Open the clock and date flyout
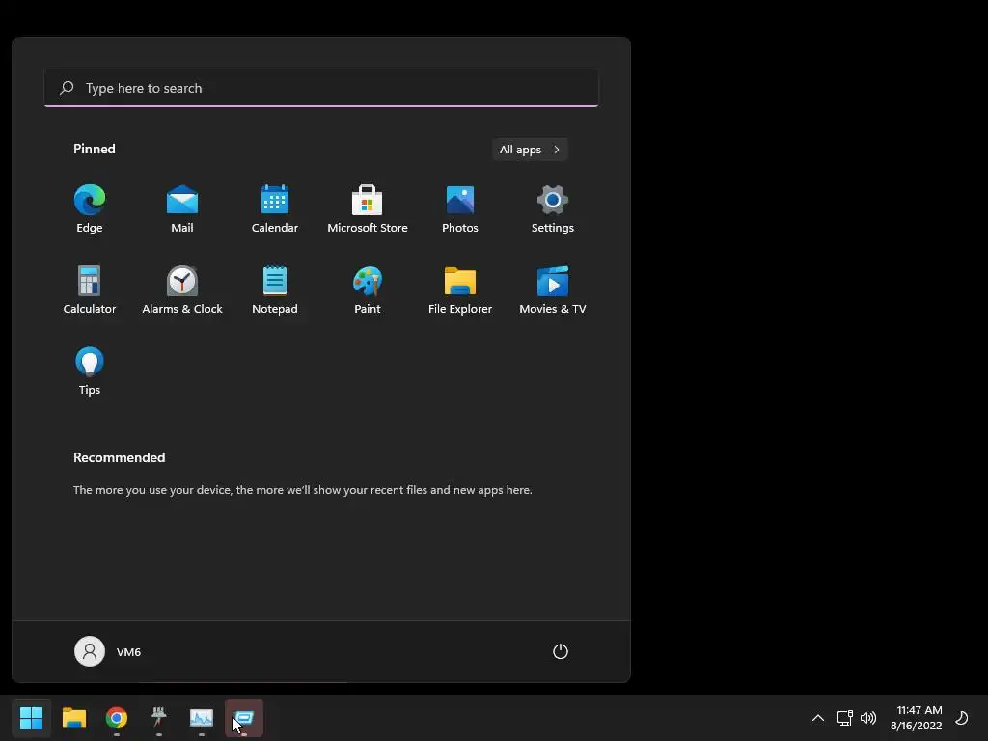Screen dimensions: 988x741 (917, 718)
